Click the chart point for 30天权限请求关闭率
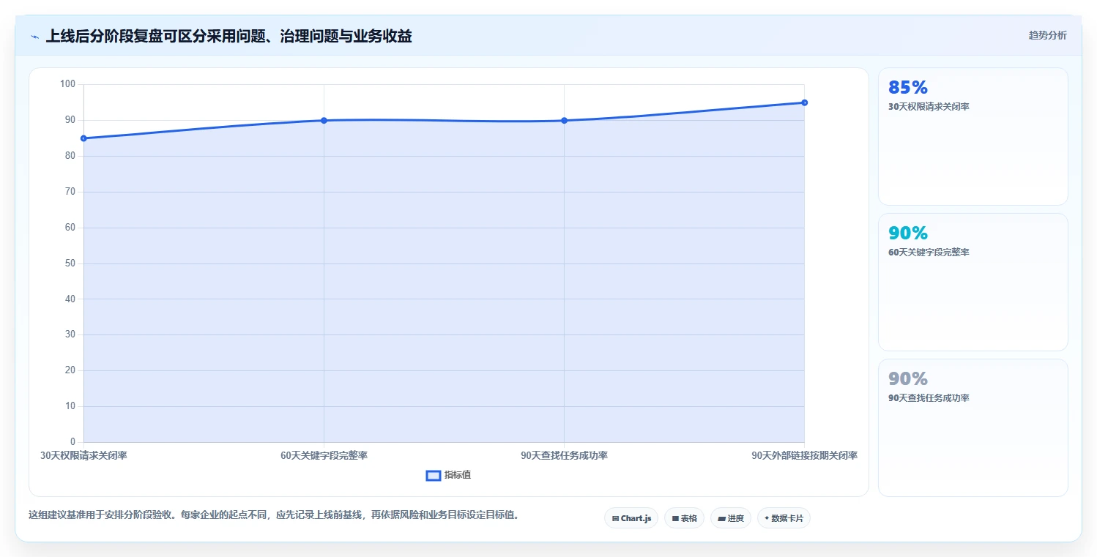This screenshot has height=557, width=1097. [83, 138]
